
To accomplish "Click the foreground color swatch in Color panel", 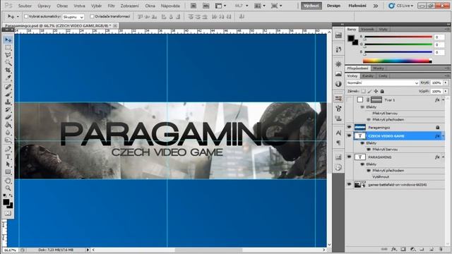I will tap(350, 38).
